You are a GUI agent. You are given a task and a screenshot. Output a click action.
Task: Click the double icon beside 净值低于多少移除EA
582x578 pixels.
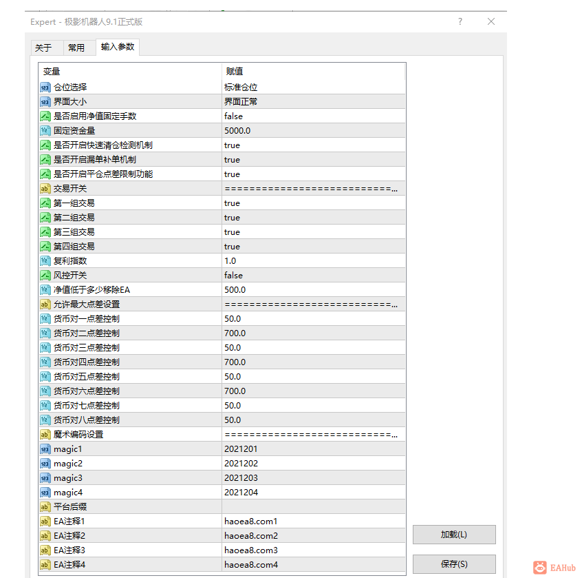pyautogui.click(x=45, y=290)
